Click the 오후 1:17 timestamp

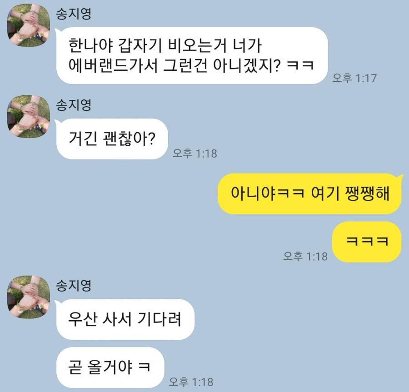coord(354,78)
